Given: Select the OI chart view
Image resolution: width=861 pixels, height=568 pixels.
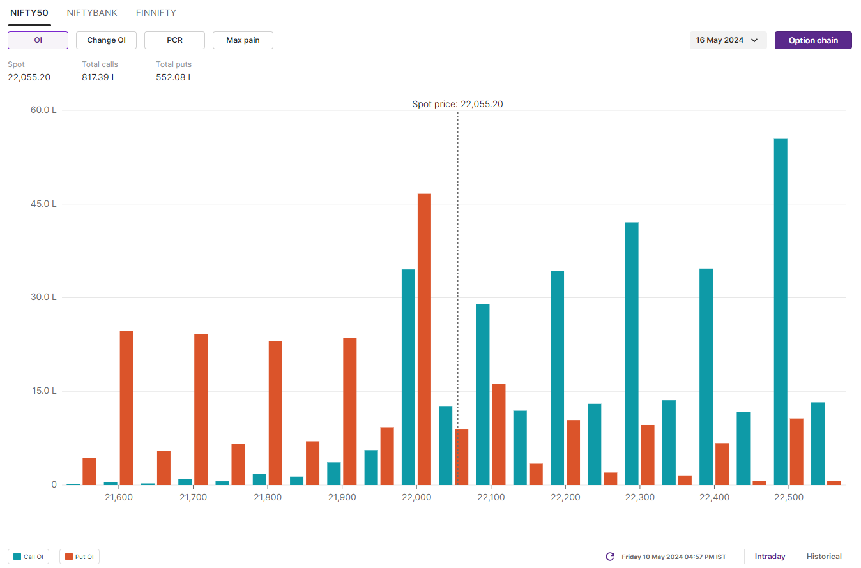Looking at the screenshot, I should (x=38, y=40).
